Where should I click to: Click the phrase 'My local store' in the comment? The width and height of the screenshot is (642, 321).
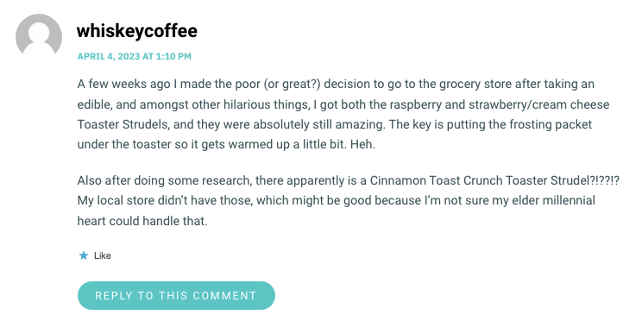click(116, 200)
